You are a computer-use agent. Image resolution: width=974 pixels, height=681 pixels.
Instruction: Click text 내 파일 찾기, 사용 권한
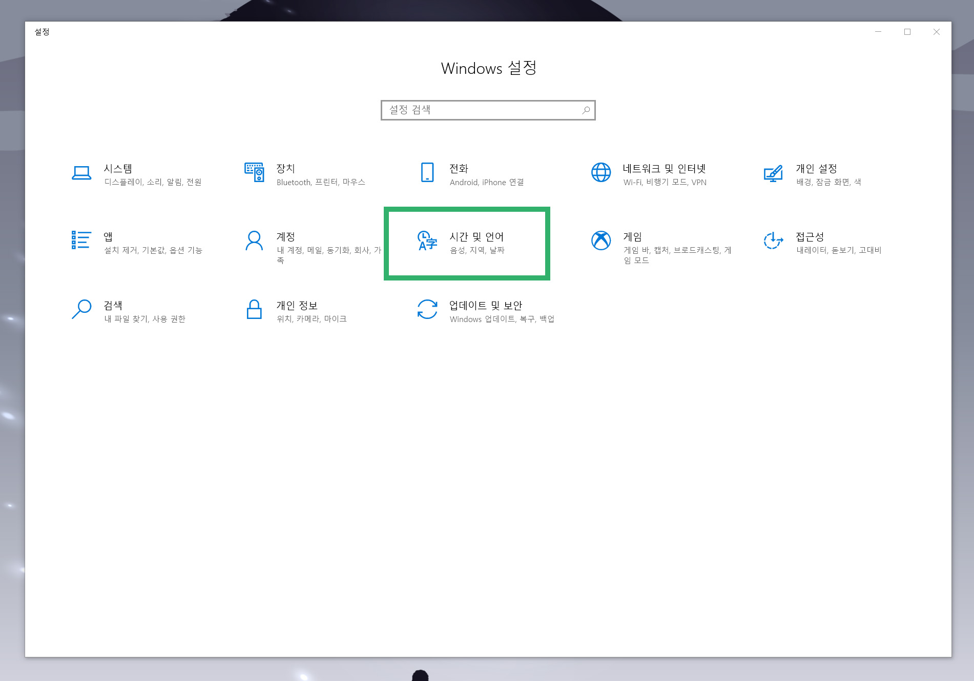[144, 319]
